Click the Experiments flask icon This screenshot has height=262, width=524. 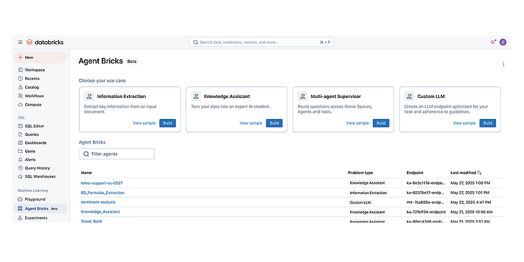tap(20, 218)
